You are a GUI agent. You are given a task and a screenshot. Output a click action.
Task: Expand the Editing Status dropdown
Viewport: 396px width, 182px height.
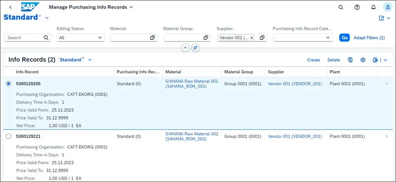click(100, 37)
